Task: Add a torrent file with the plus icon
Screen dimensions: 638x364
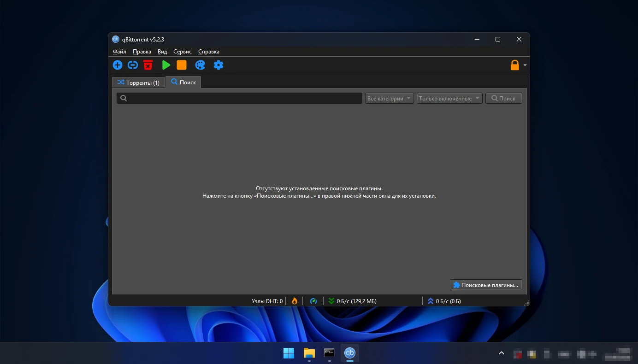Action: 118,65
